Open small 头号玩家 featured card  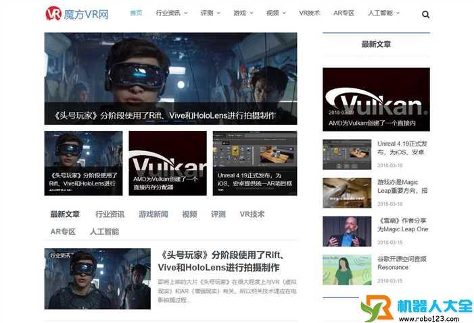click(x=83, y=163)
